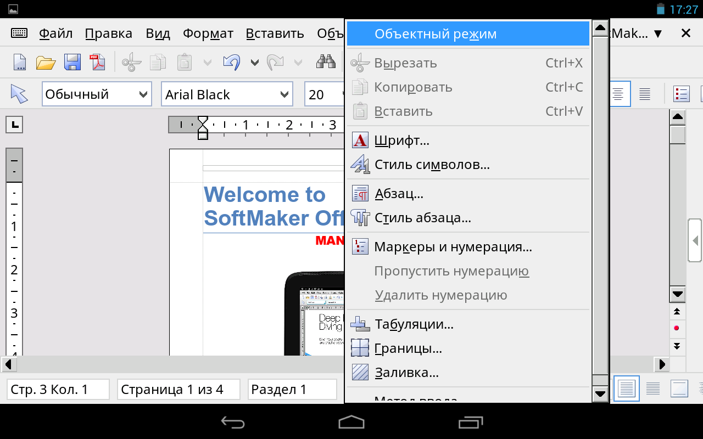Tap the Android Back navigation button
703x439 pixels.
click(x=233, y=421)
